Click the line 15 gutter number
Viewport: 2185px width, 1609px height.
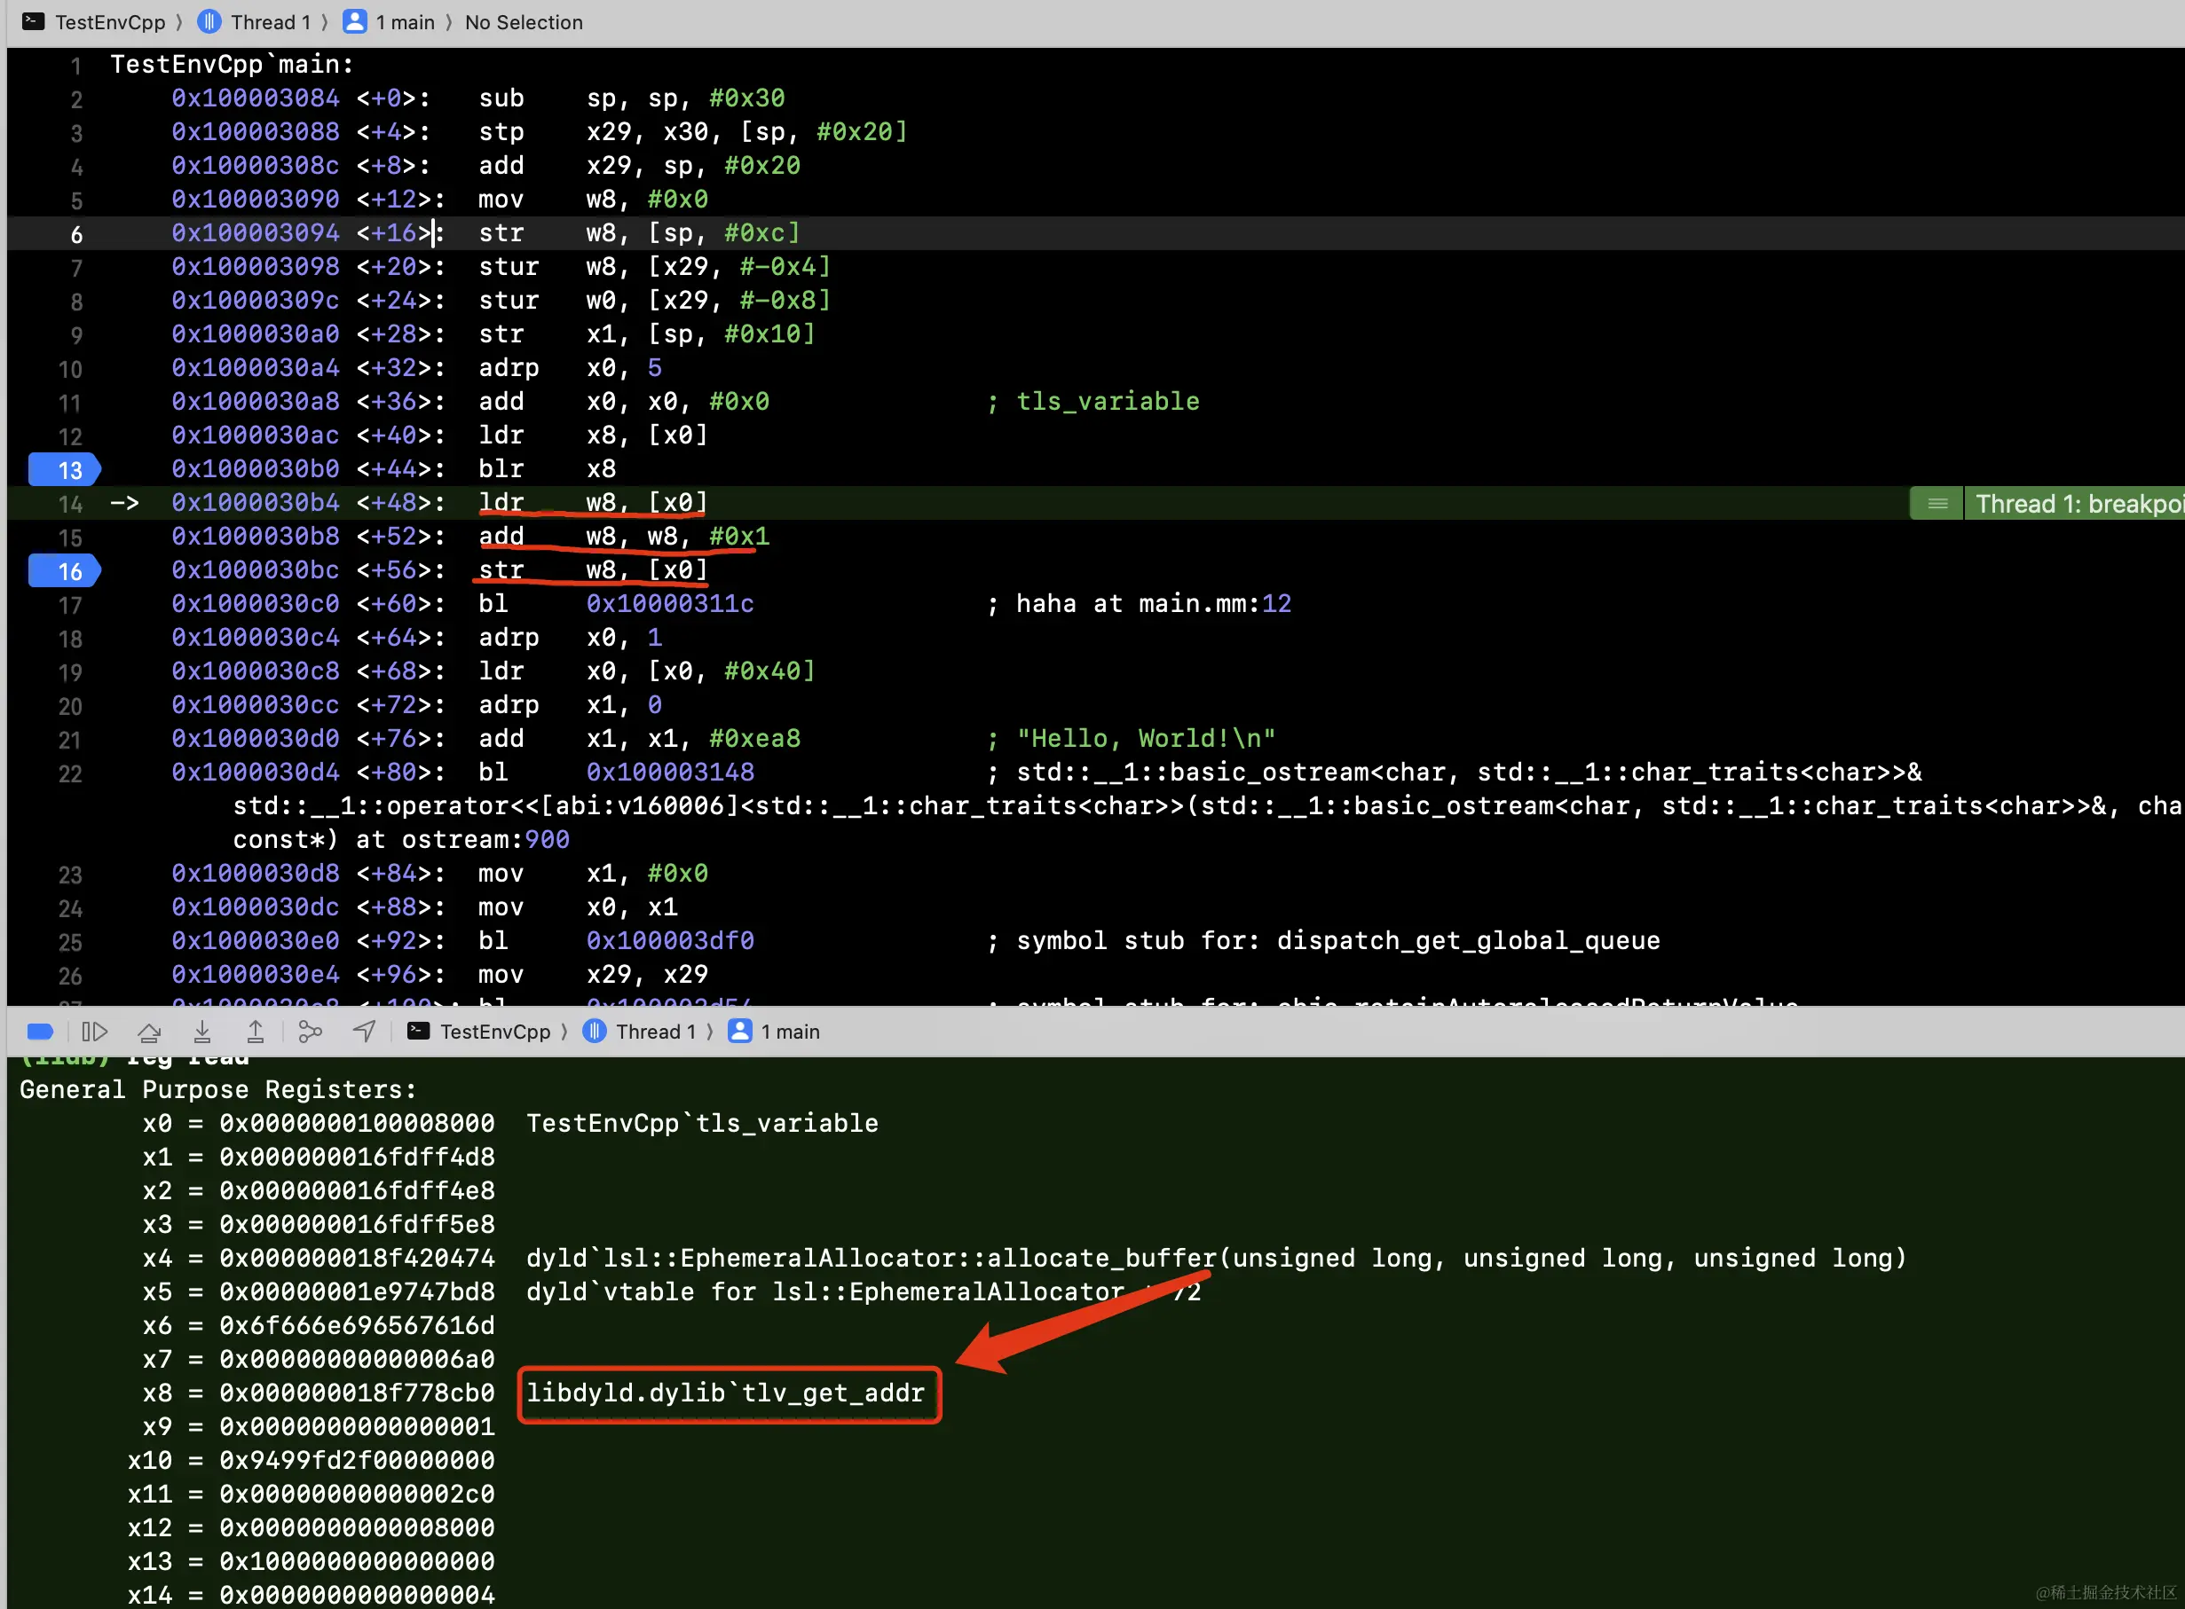[x=70, y=538]
